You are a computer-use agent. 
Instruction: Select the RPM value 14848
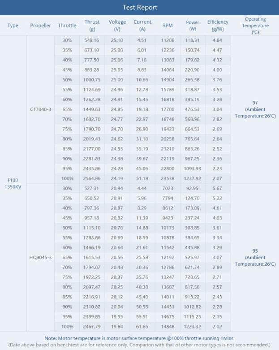coord(167,327)
